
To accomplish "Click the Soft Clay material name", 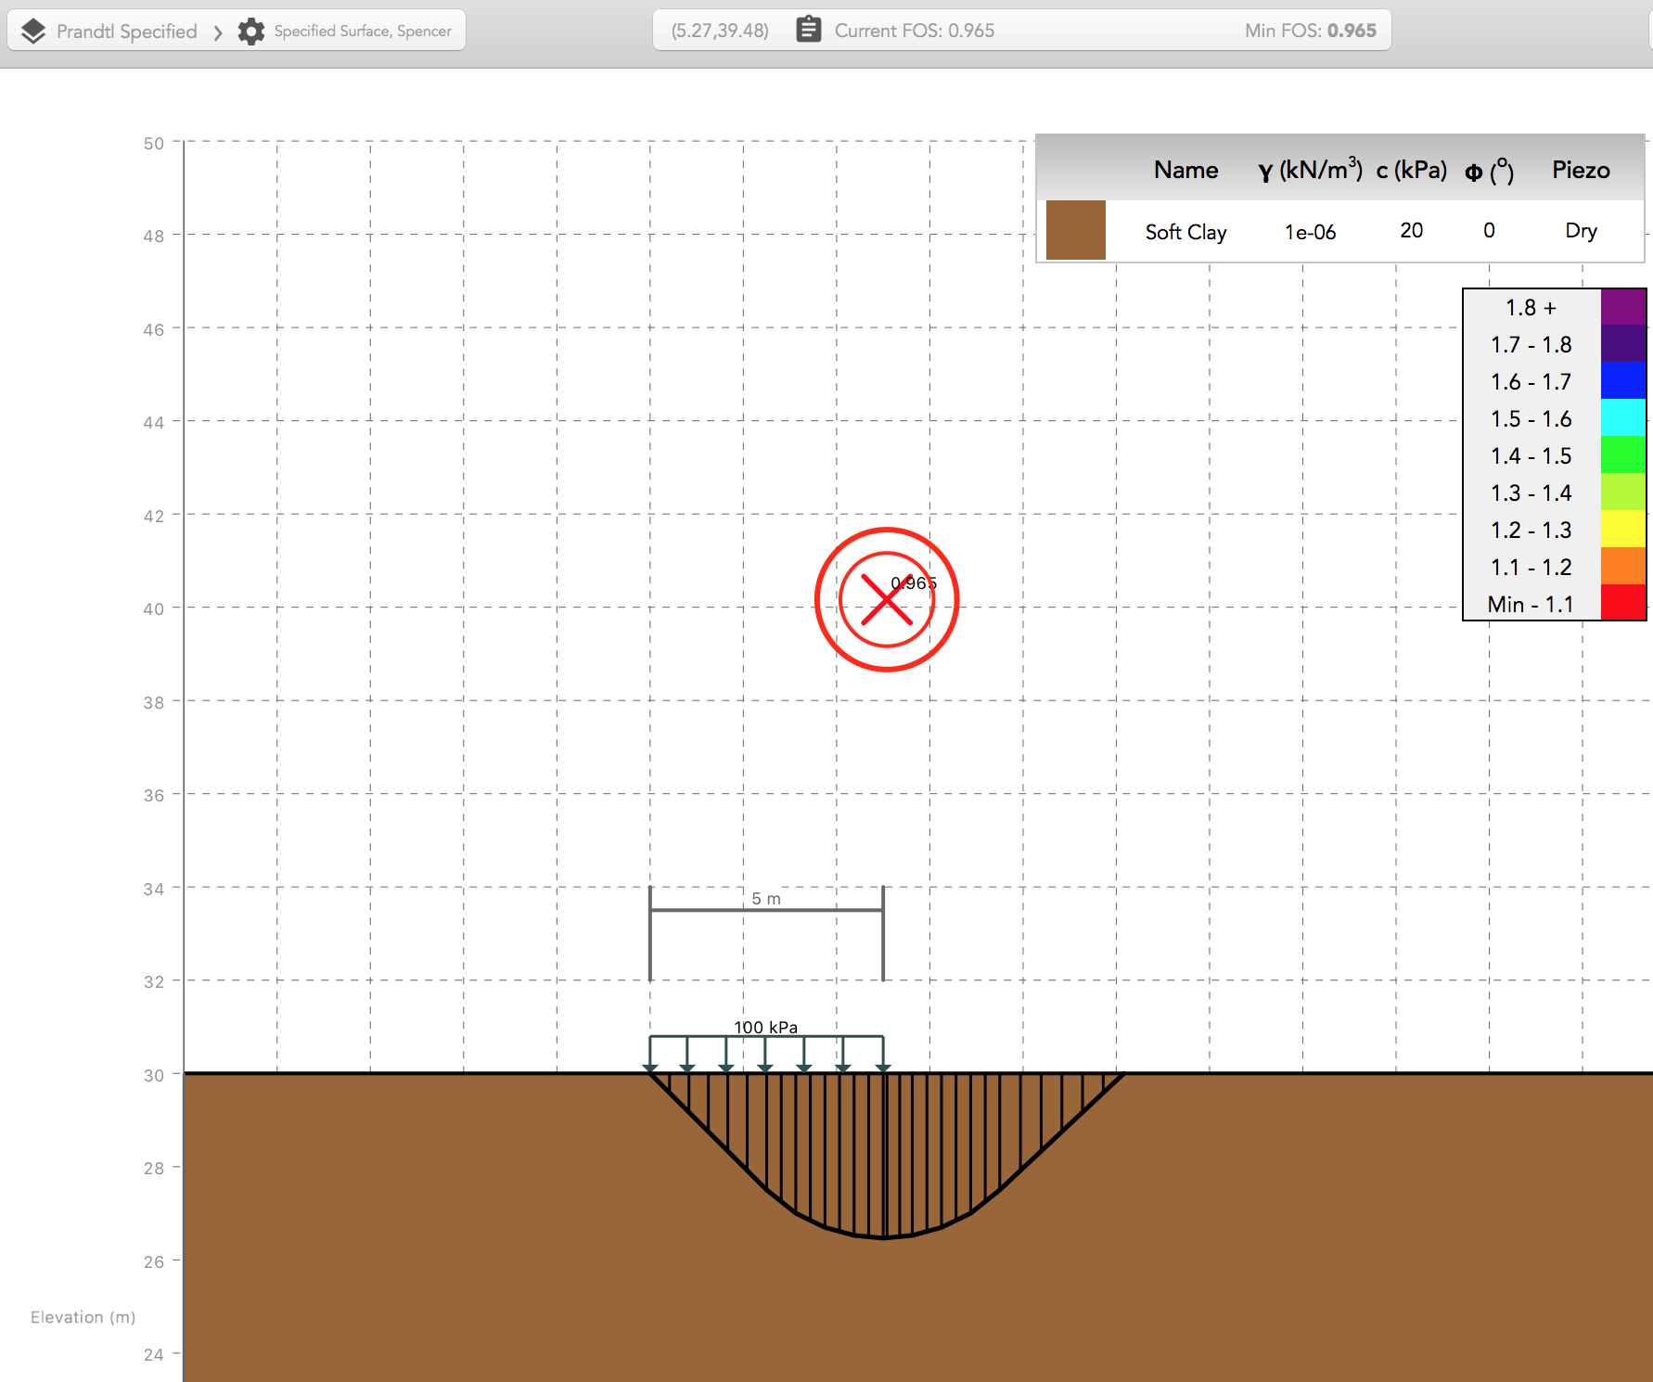I will (x=1185, y=232).
